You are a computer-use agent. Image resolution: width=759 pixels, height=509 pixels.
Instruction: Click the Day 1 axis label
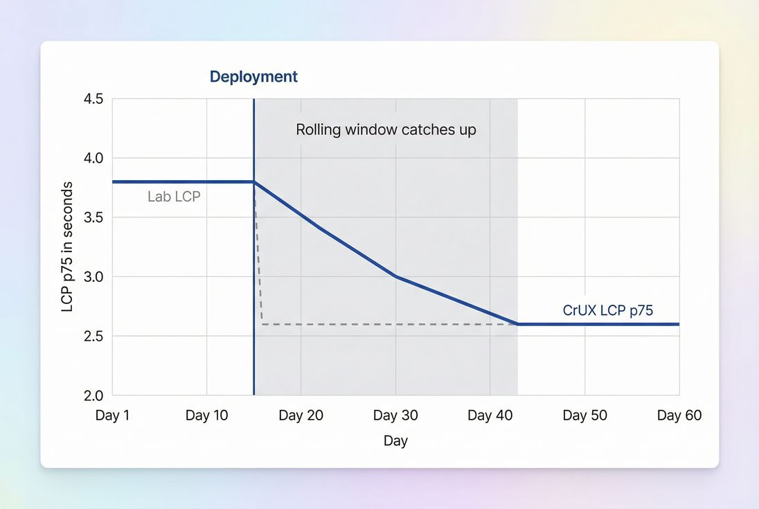(112, 415)
